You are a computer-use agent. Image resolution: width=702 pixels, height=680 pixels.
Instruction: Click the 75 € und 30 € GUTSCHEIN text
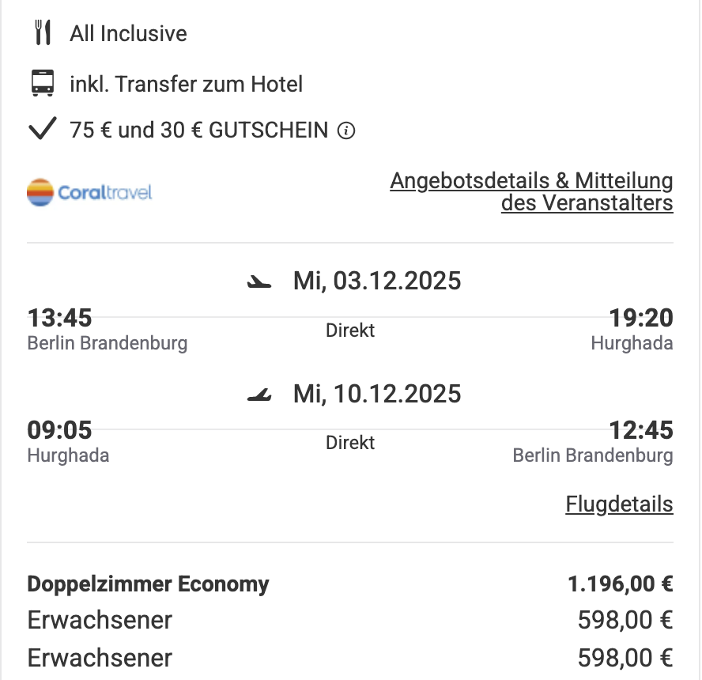198,130
